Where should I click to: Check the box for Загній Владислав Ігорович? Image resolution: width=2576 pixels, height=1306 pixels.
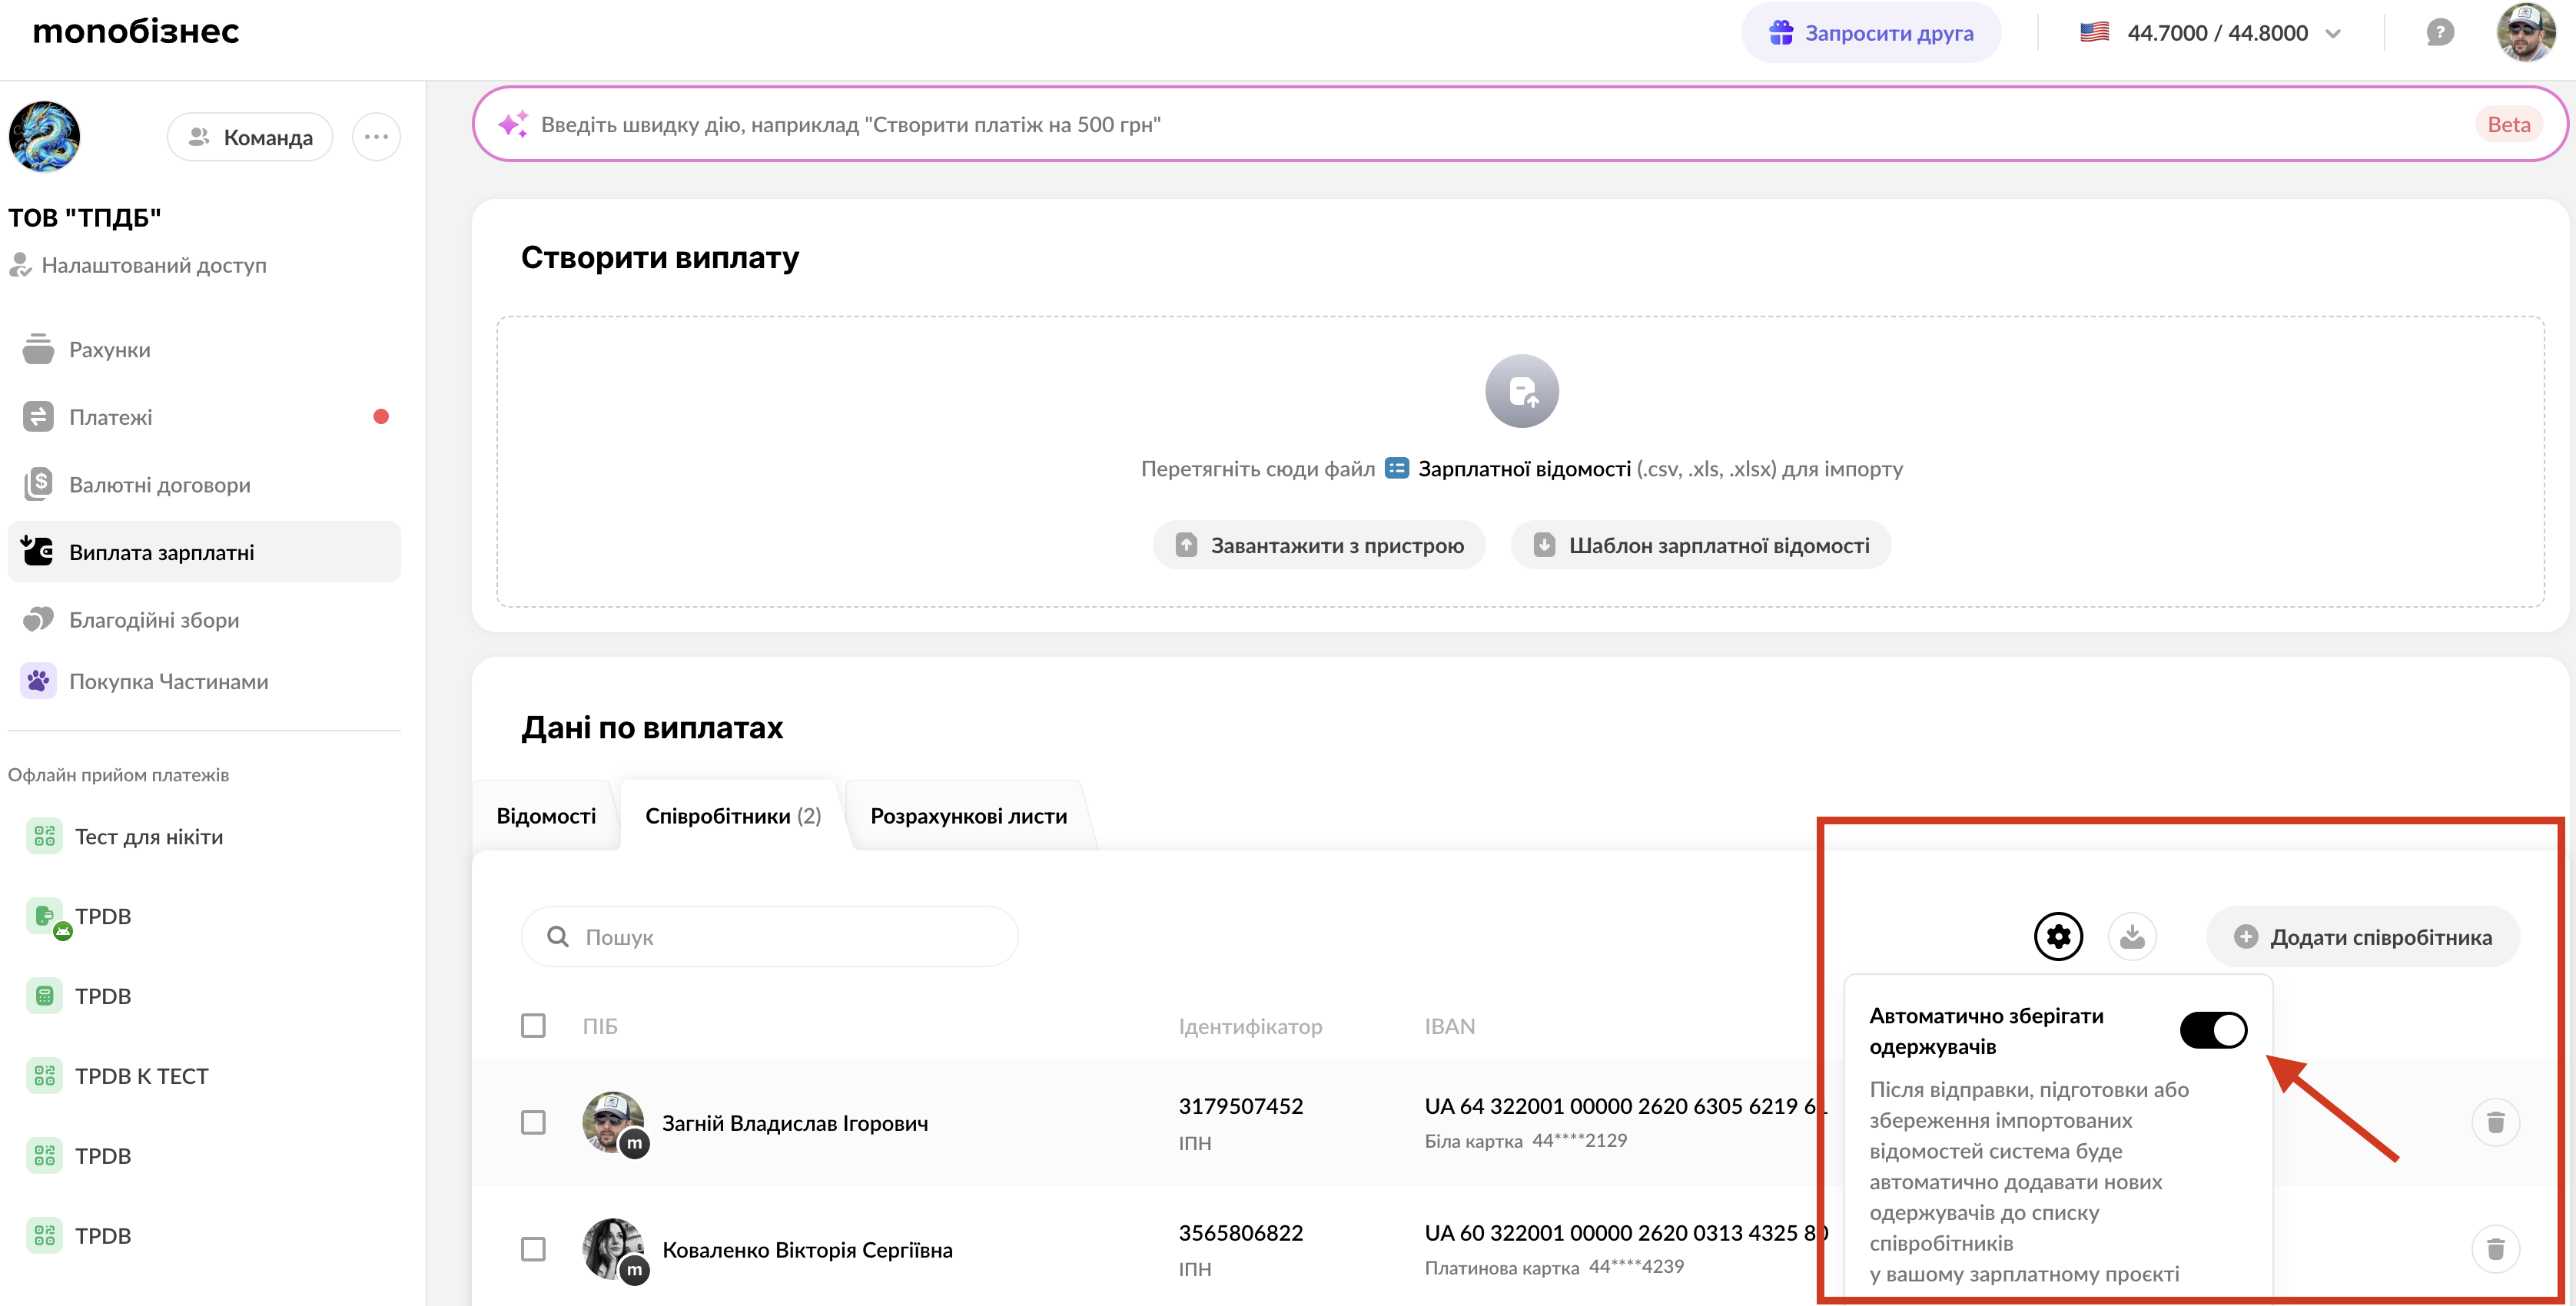pos(533,1123)
